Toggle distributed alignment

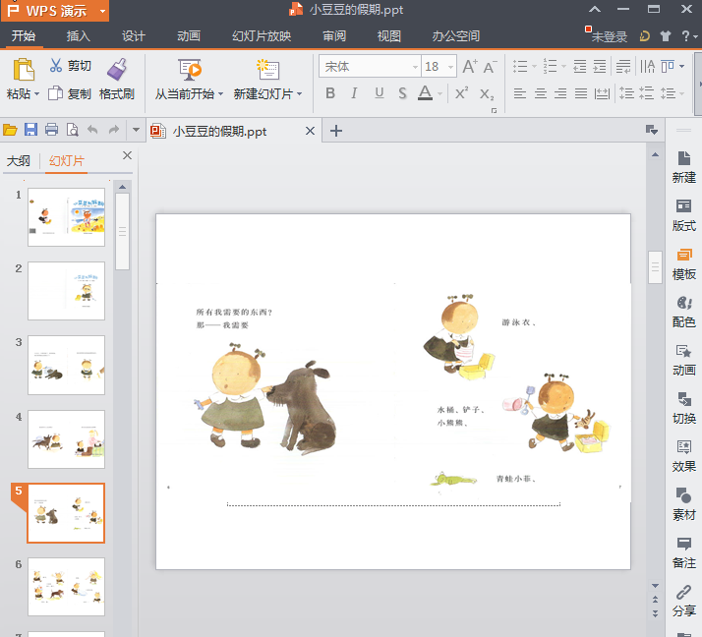point(602,93)
